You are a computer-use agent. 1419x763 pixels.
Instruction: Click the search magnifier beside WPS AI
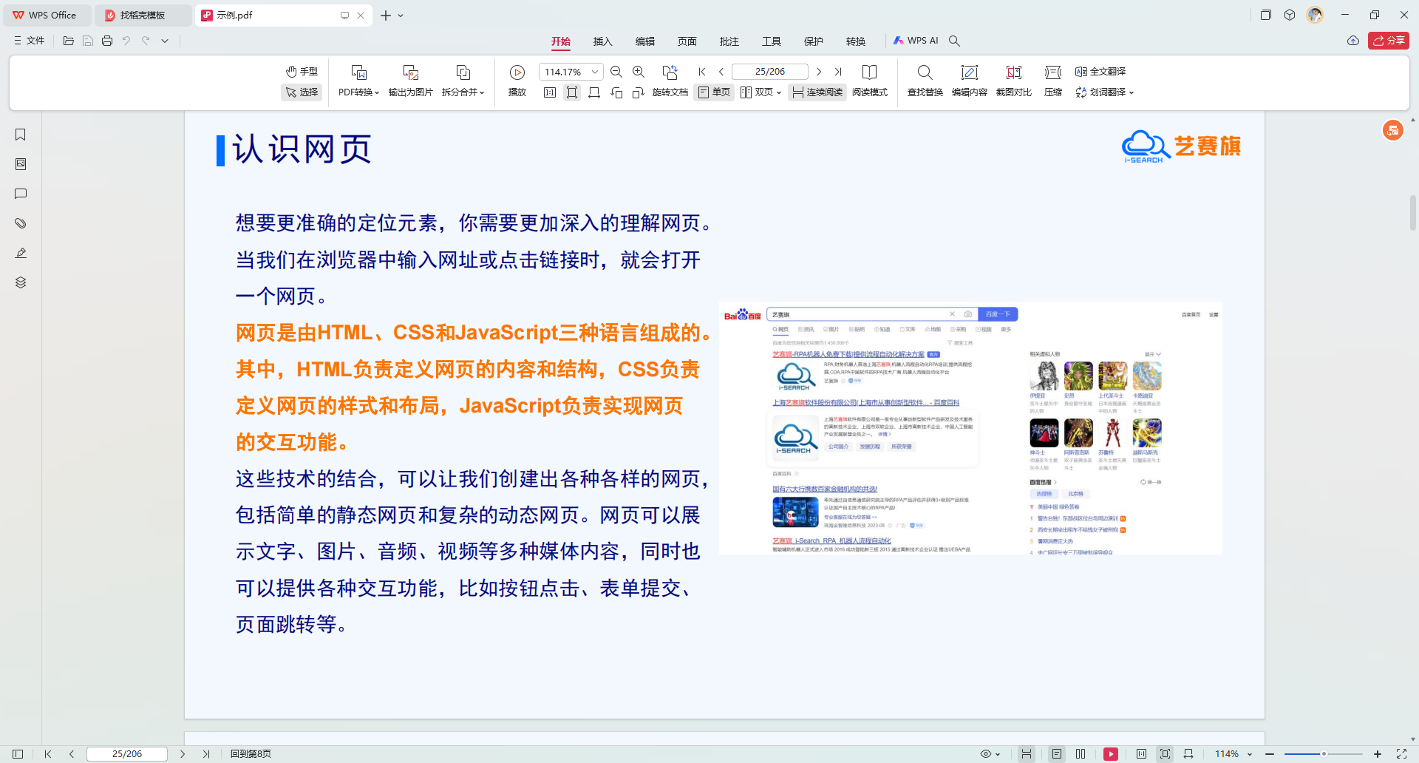coord(954,41)
